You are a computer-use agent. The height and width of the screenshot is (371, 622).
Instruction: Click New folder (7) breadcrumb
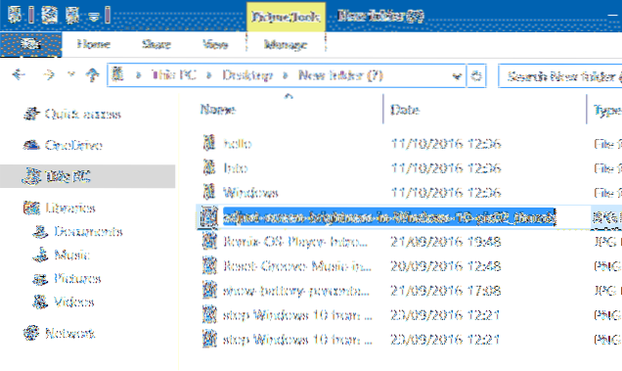(x=340, y=75)
